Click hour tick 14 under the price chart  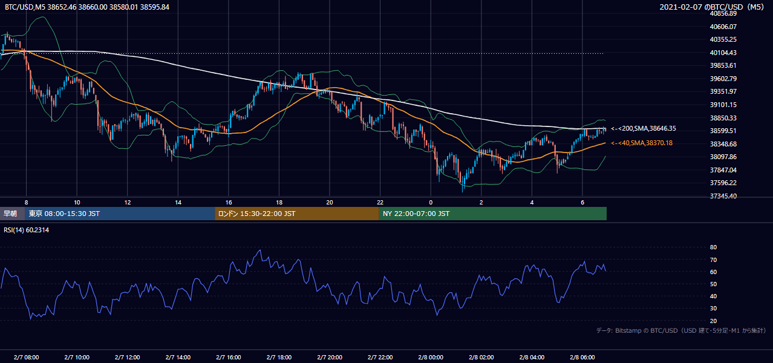pyautogui.click(x=178, y=202)
